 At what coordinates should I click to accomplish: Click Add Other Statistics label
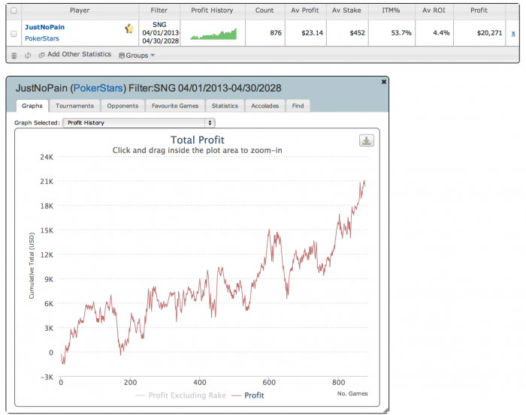point(79,54)
